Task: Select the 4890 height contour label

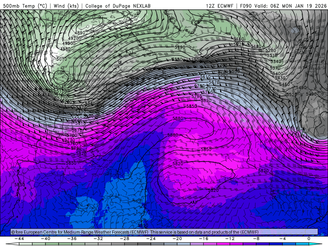Action: [x=80, y=33]
